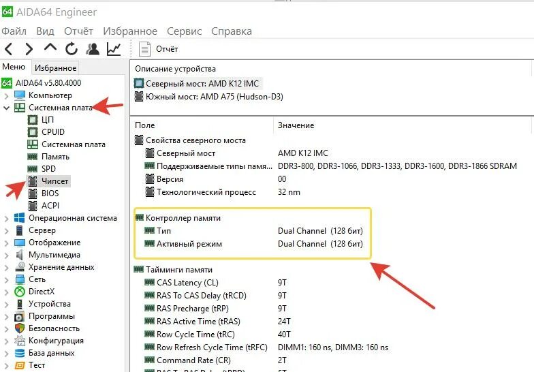The image size is (534, 372).
Task: Expand the Отображение tree node
Action: 7,243
